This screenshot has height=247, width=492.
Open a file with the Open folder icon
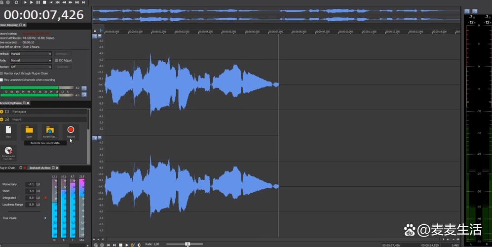tap(29, 130)
